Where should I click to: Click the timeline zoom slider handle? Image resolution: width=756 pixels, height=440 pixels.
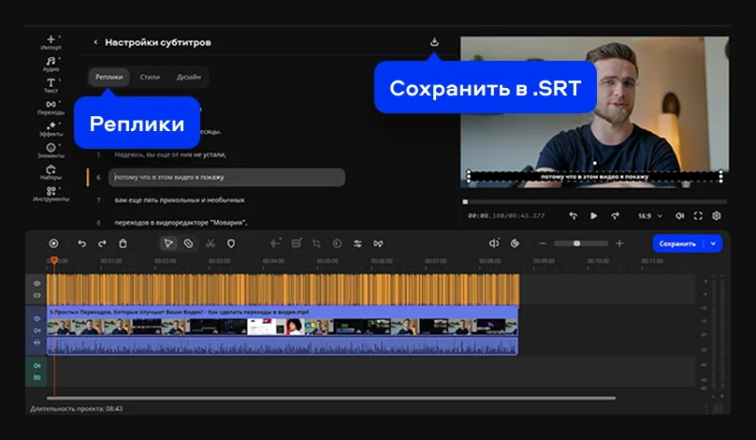tap(576, 243)
